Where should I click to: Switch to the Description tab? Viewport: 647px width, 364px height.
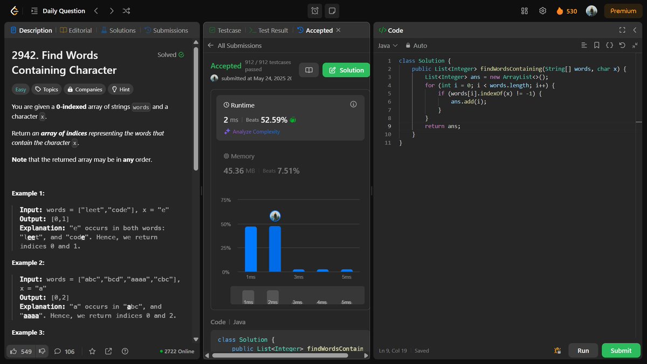[x=31, y=30]
